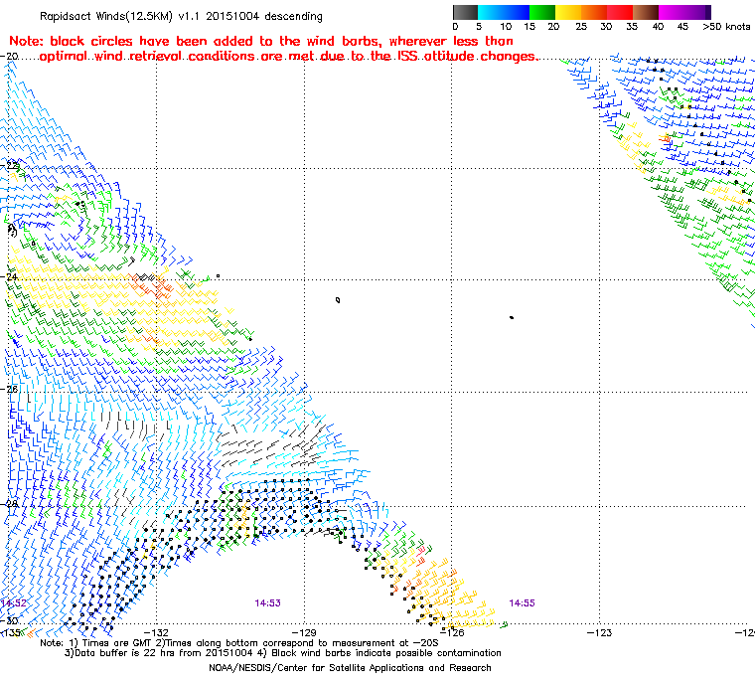This screenshot has height=684, width=755.
Task: Click the gray 0-5 knots legend swatch
Action: [465, 12]
